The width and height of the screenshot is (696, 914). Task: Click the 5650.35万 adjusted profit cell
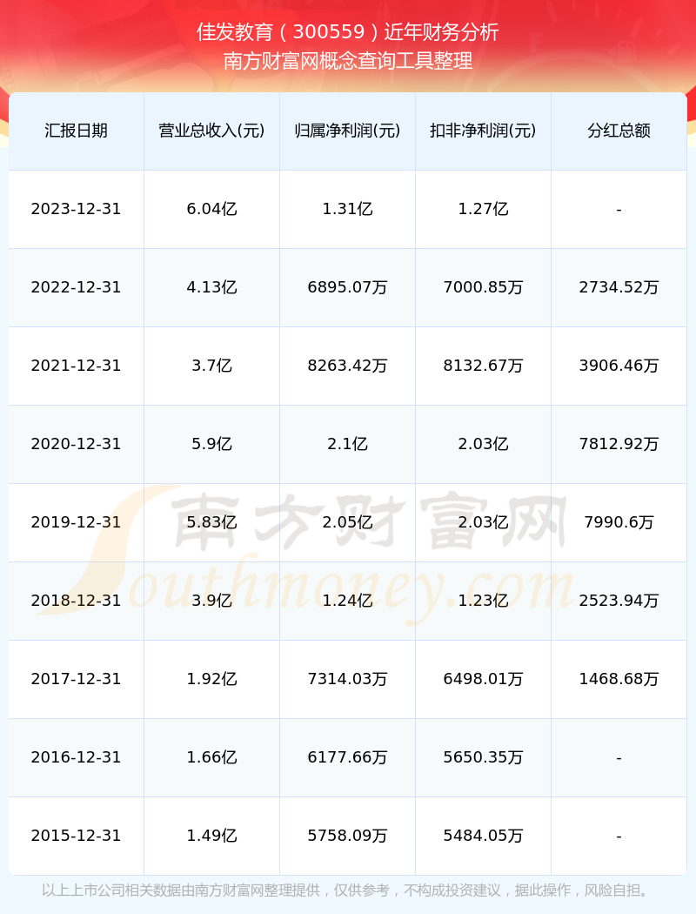pos(484,756)
